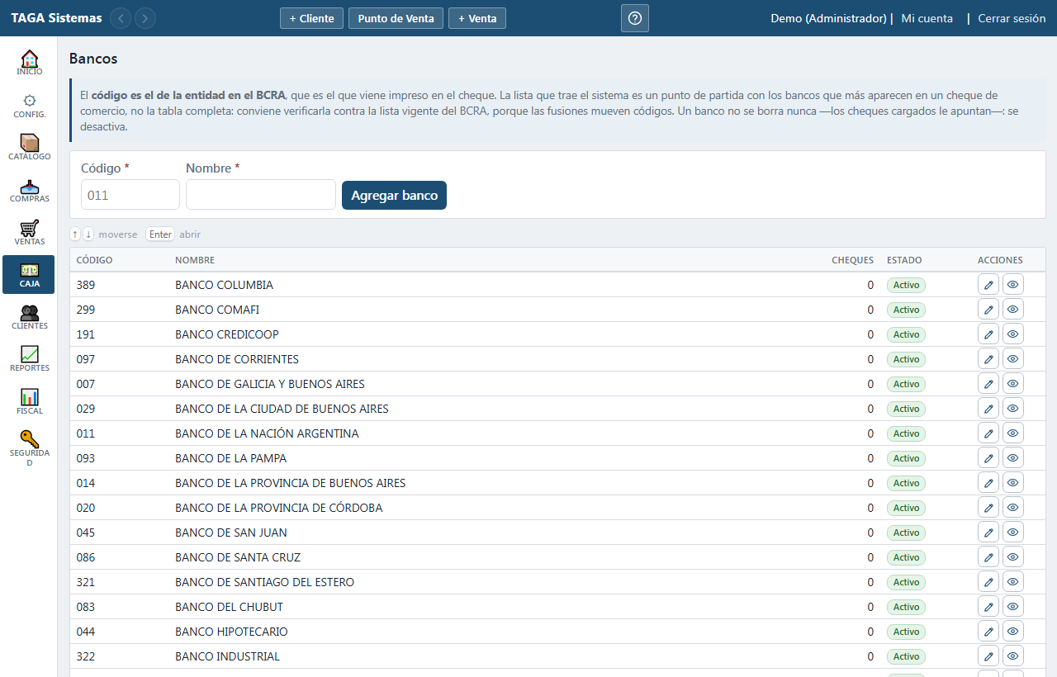Screen dimensions: 1057x677
Task: Open Ventas shopping cart section
Action: click(x=29, y=232)
